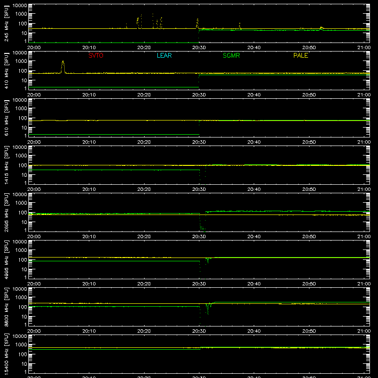The width and height of the screenshot is (378, 378).
Task: Click the 1000 value on the 410 MHz axis
Action: 21,61
